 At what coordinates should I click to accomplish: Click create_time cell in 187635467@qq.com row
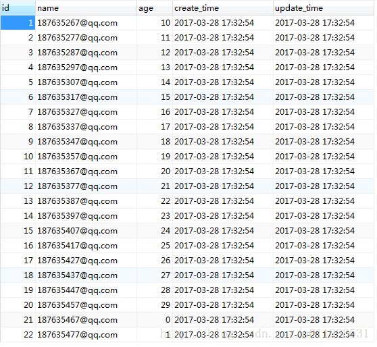pos(223,320)
